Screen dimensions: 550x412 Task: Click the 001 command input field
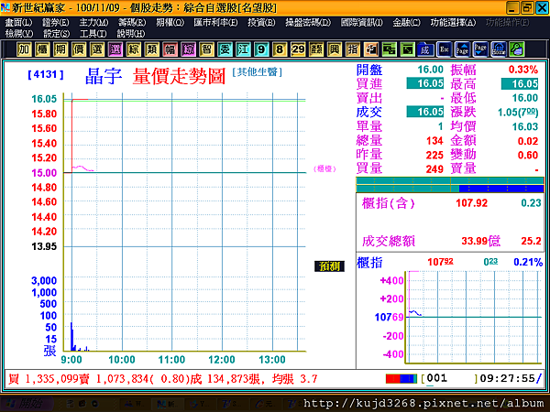[x=449, y=379]
